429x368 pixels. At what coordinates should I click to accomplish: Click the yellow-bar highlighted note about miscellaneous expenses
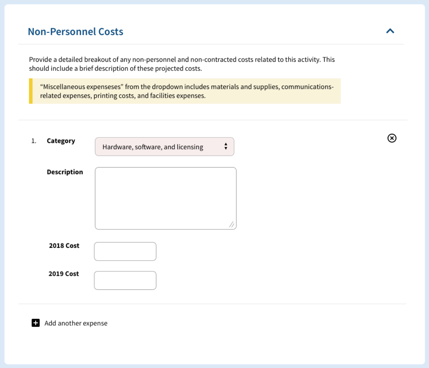pyautogui.click(x=184, y=91)
